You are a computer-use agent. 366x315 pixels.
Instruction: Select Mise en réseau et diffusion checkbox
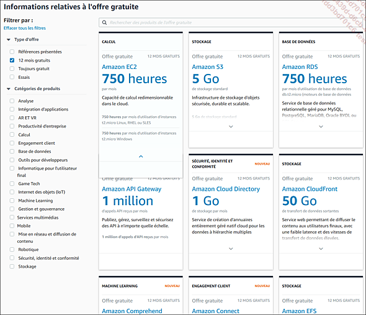(x=12, y=234)
